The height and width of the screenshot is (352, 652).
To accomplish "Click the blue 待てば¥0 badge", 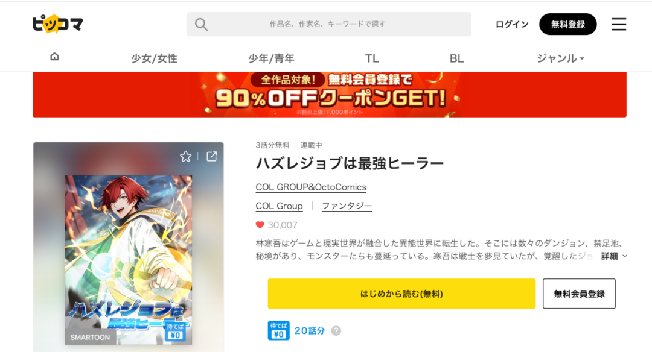I will tap(278, 330).
